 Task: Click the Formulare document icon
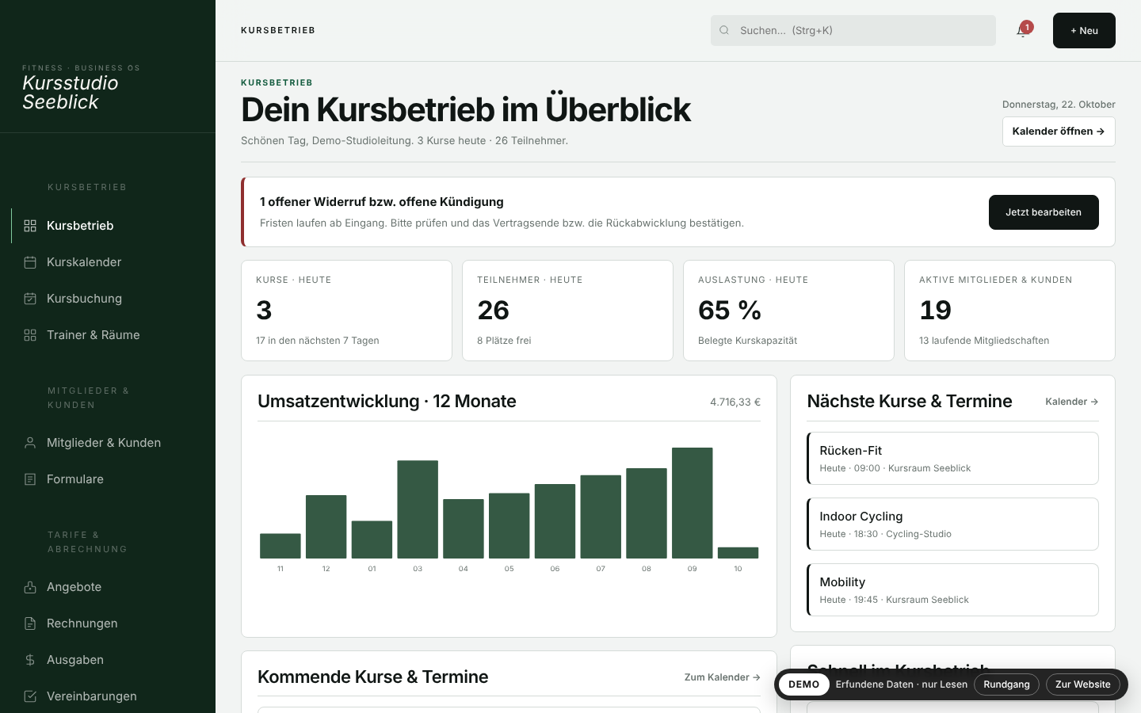point(30,479)
